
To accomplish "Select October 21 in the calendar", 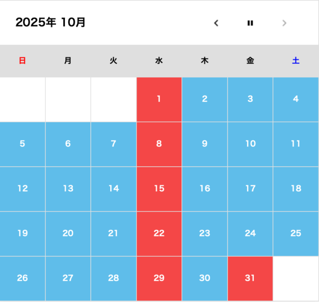I will coord(114,234).
